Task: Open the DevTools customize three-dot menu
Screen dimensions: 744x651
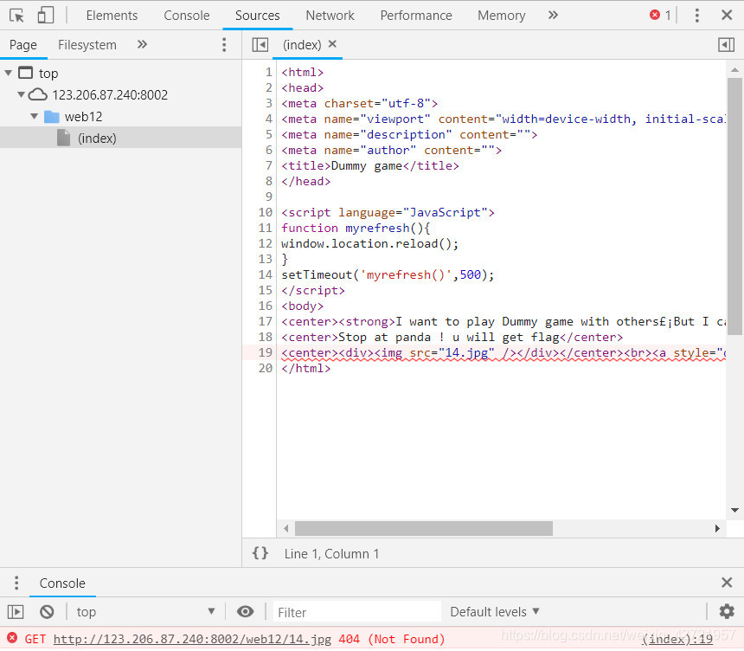Action: [x=696, y=16]
